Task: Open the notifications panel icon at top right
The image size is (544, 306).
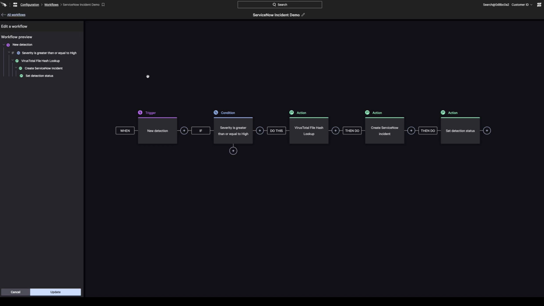Action: [539, 5]
